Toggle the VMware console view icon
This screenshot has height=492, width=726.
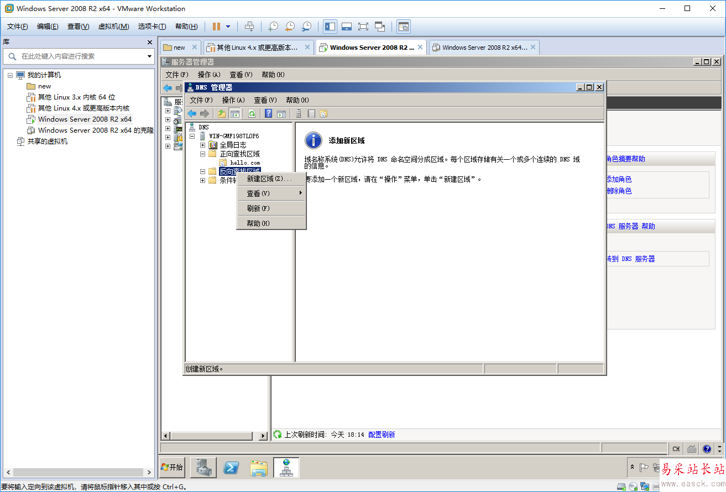(404, 26)
